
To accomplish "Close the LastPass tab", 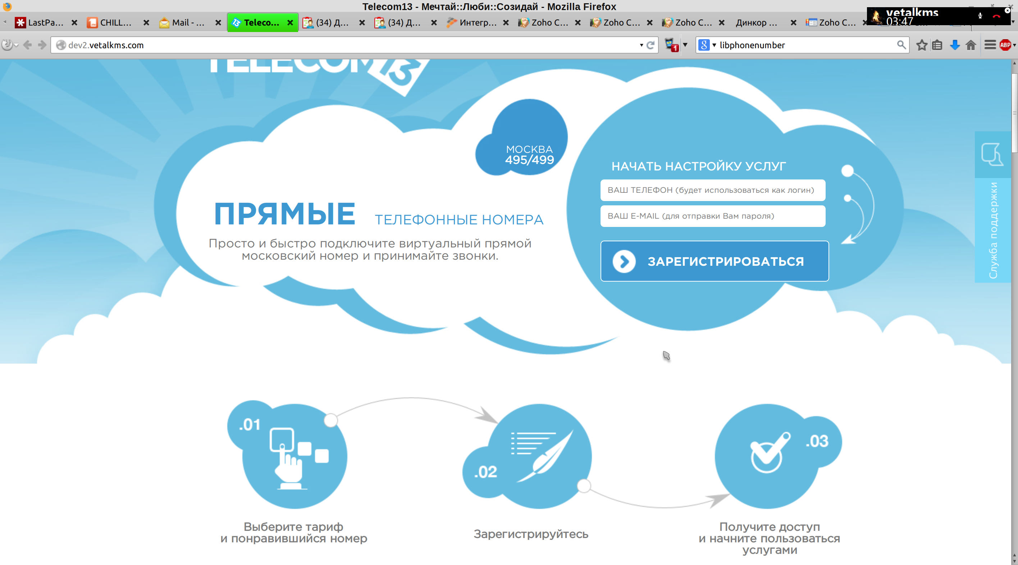I will point(74,23).
